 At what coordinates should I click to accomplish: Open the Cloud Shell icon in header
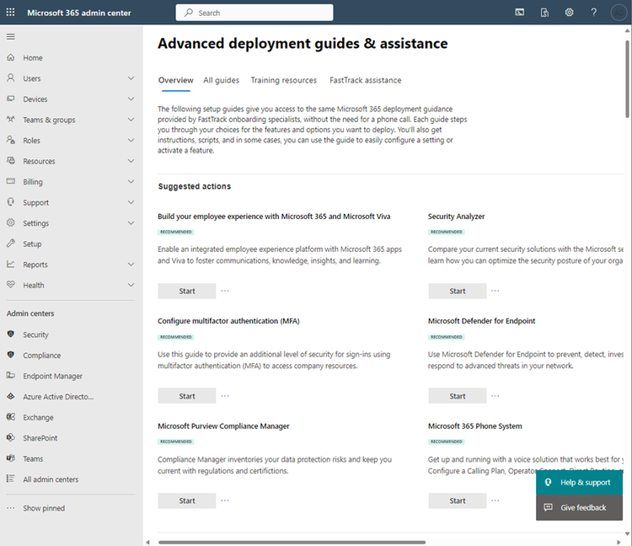coord(520,13)
